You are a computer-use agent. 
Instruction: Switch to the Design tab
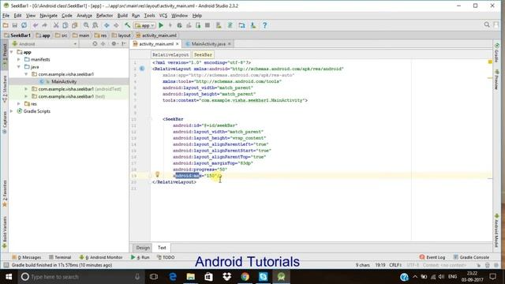(143, 248)
